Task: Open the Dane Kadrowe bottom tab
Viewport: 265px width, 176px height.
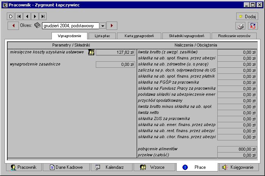Action: click(x=66, y=167)
